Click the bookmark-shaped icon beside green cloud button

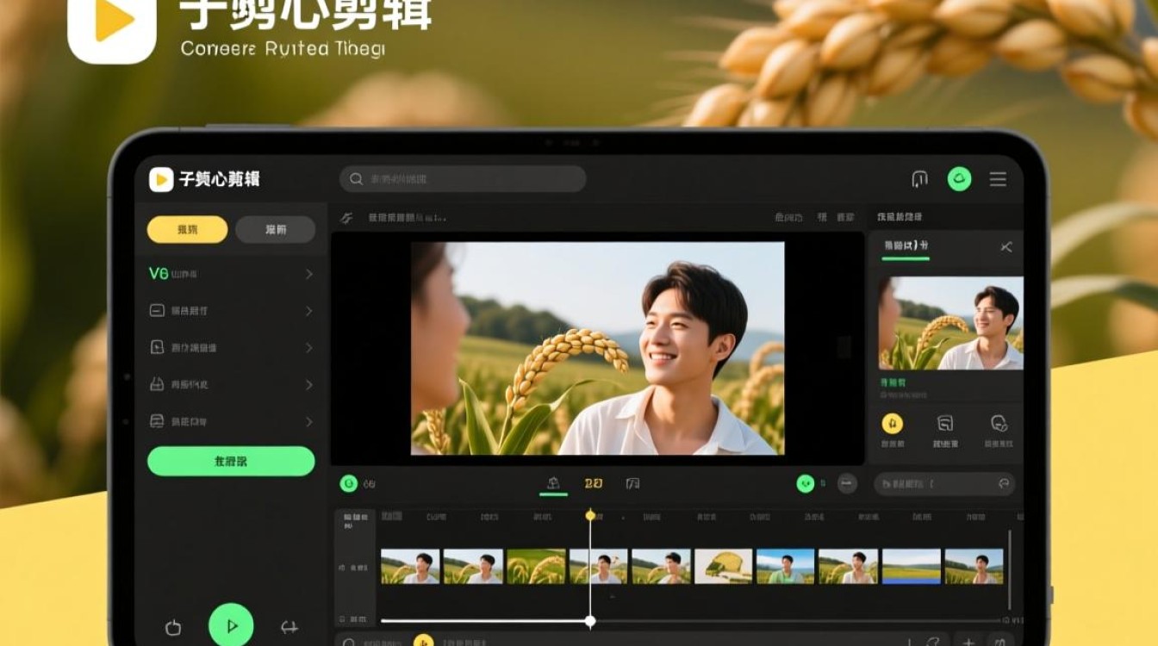[x=919, y=179]
